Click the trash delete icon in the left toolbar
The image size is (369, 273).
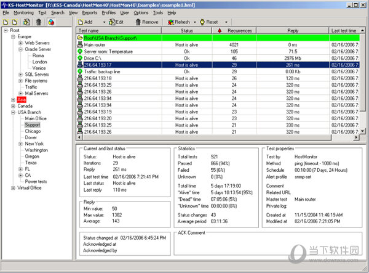pyautogui.click(x=39, y=22)
